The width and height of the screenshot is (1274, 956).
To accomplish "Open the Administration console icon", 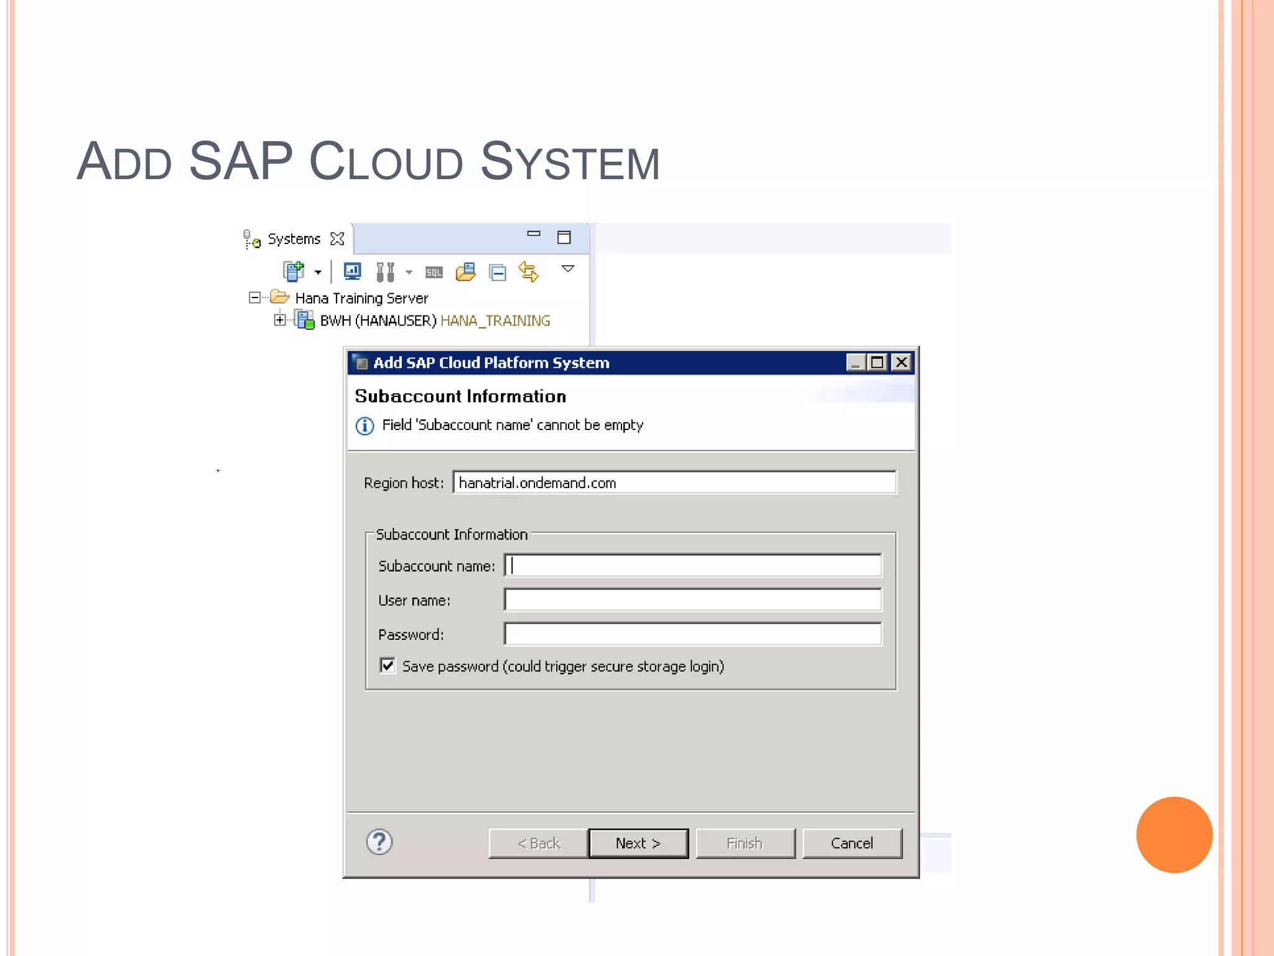I will [x=353, y=271].
